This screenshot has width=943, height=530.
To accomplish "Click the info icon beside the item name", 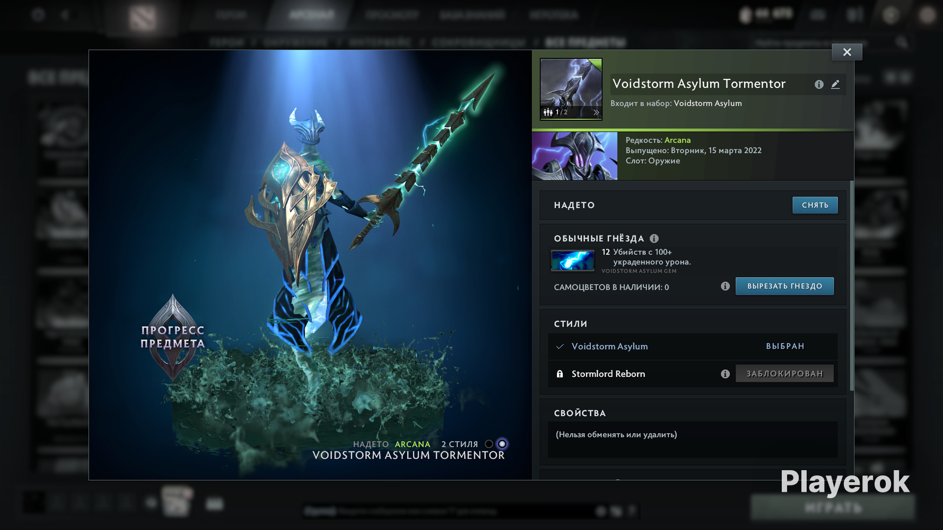I will coord(819,84).
